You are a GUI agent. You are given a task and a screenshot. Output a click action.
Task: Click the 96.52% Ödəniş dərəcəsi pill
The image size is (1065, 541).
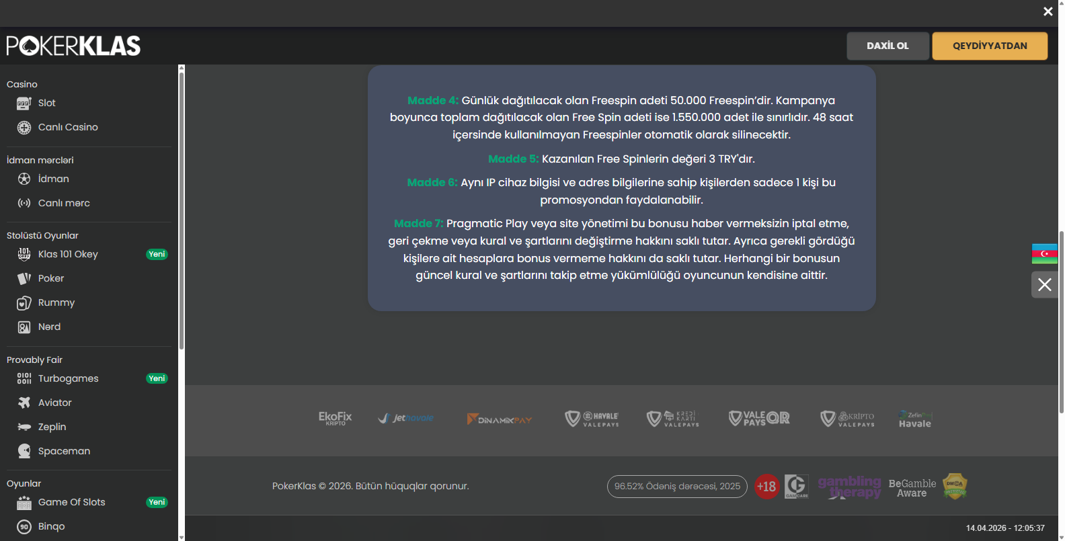coord(677,486)
